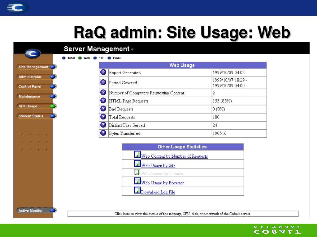
Task: Click Cobalt logo in the slide's blue top banner
Action: (x=18, y=8)
